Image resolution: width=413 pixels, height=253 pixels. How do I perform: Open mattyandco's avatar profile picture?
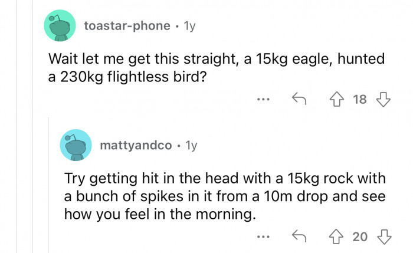(x=76, y=145)
